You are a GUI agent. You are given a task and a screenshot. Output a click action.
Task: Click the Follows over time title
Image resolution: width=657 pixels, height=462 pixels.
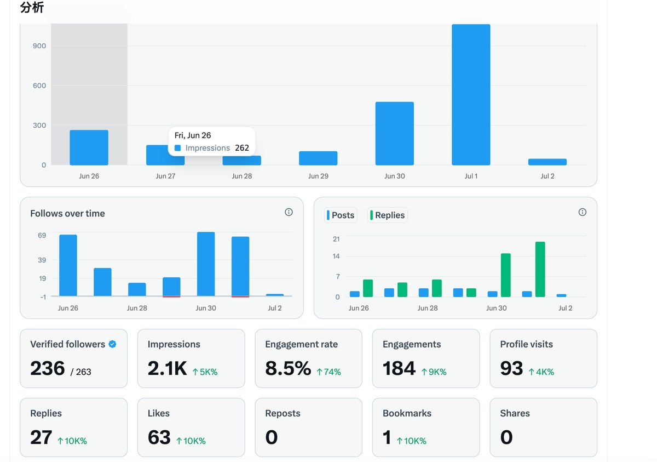coord(67,214)
